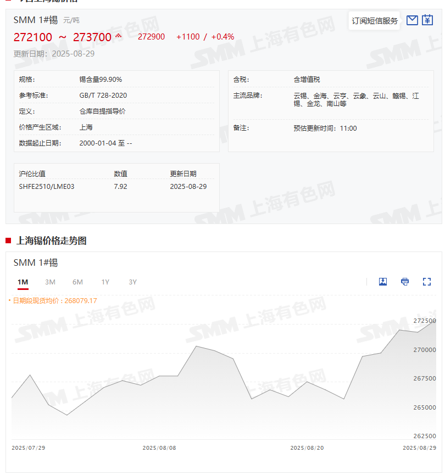
Task: Switch to the 3Y tab
Action: 132,282
